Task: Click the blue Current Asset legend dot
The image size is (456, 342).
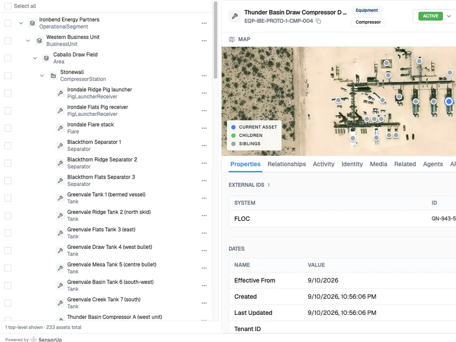Action: pyautogui.click(x=233, y=127)
